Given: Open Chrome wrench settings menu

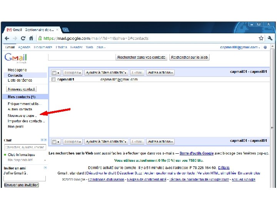Looking at the screenshot, I should point(270,38).
